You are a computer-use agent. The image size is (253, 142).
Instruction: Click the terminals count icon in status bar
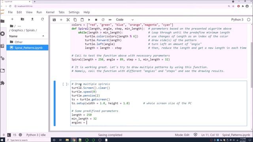9,135
